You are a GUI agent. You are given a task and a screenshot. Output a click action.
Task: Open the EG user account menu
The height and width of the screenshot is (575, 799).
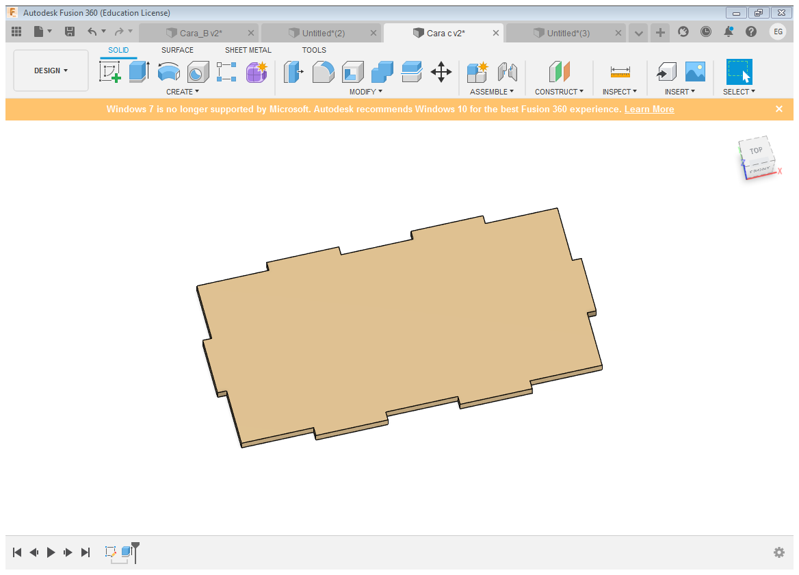[778, 31]
